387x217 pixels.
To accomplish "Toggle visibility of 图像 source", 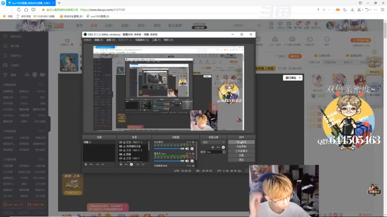I will tap(120, 154).
